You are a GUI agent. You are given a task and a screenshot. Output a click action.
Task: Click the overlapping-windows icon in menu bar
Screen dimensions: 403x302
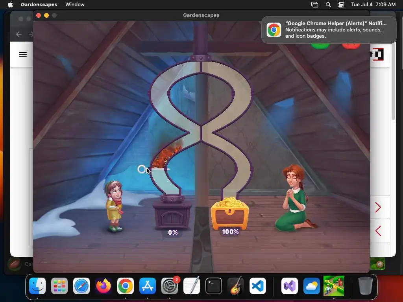coord(314,5)
